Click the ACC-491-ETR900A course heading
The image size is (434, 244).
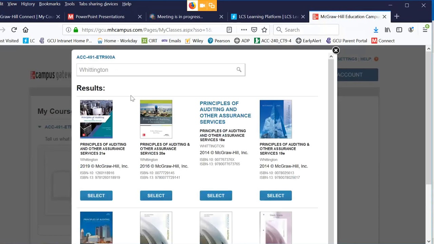pos(96,57)
